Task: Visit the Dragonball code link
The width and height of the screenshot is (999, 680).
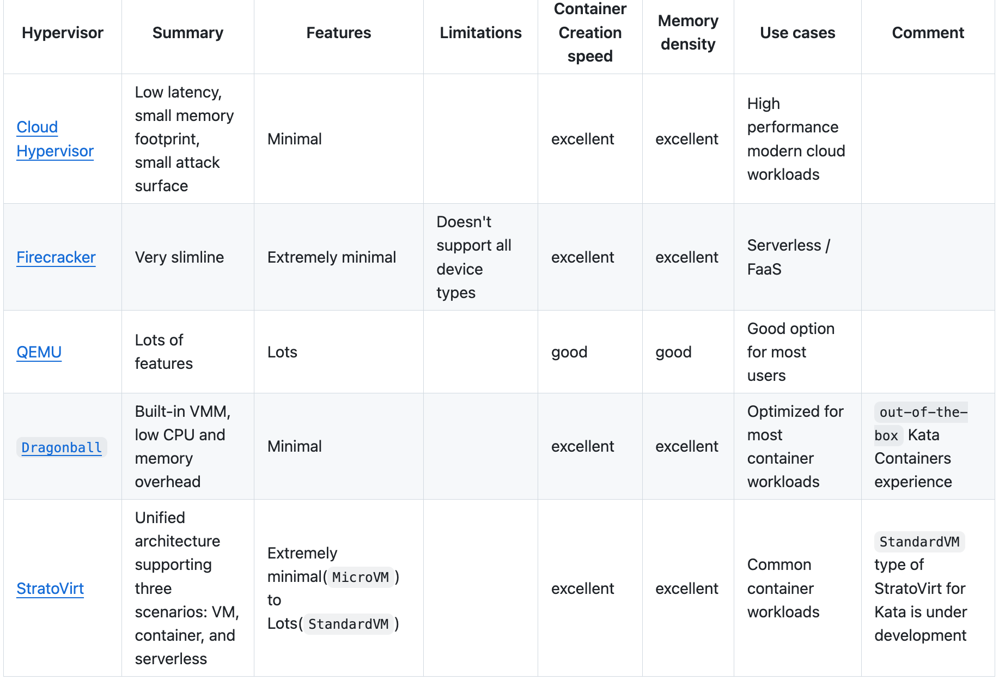Action: (62, 447)
